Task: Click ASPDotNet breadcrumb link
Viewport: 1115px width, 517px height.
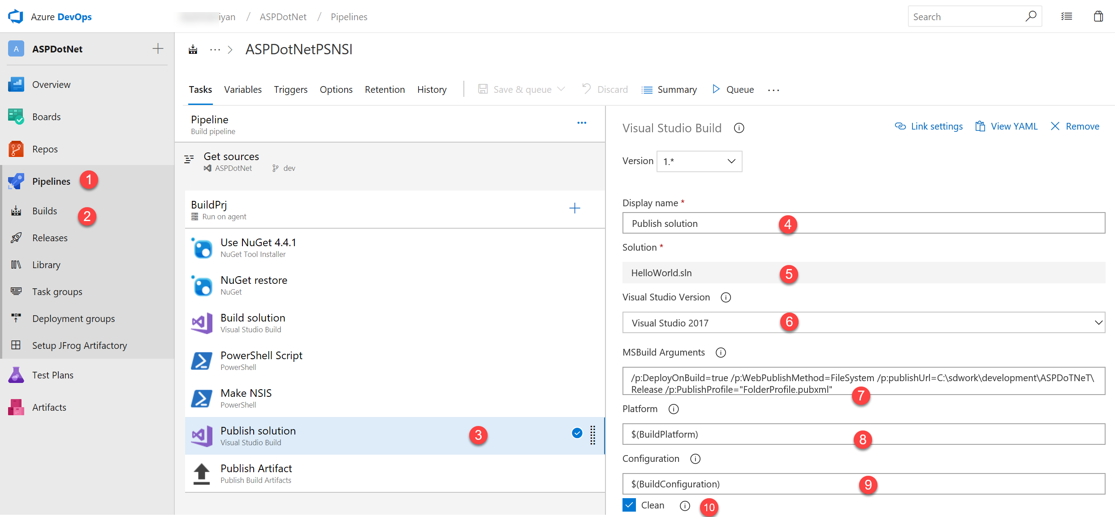Action: [x=283, y=17]
